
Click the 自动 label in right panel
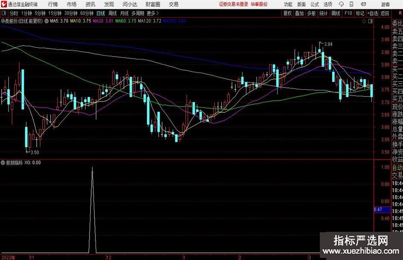tap(397, 168)
